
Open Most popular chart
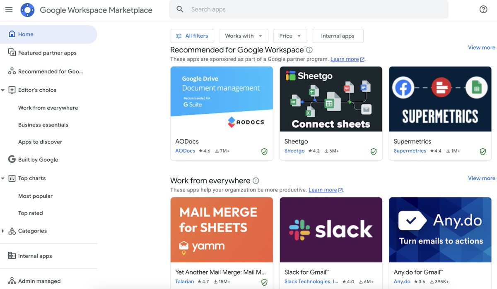click(35, 196)
